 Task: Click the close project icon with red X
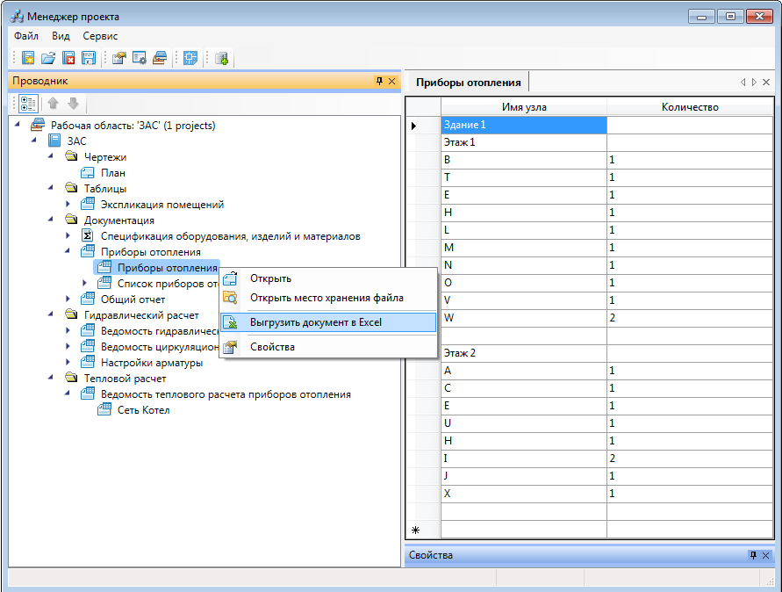[x=68, y=58]
